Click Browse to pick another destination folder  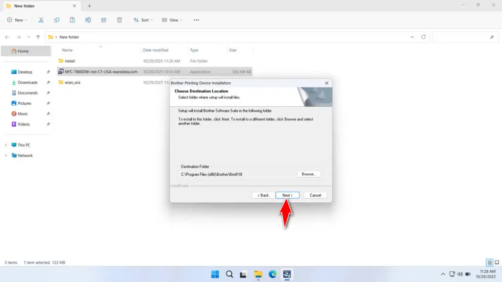point(309,173)
